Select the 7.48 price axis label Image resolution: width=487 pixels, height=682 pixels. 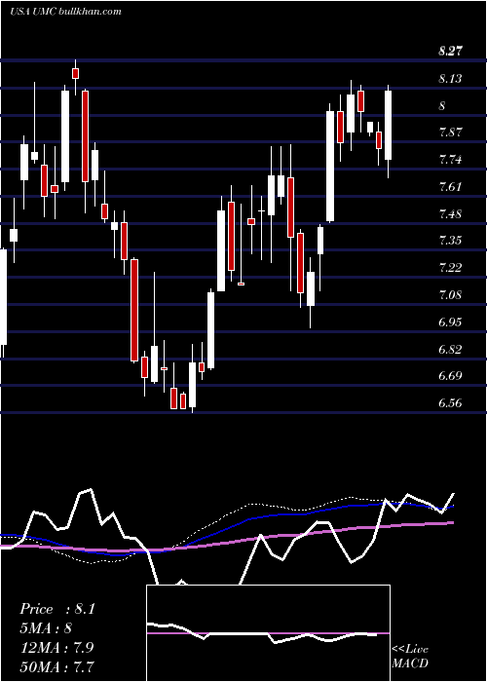click(450, 214)
